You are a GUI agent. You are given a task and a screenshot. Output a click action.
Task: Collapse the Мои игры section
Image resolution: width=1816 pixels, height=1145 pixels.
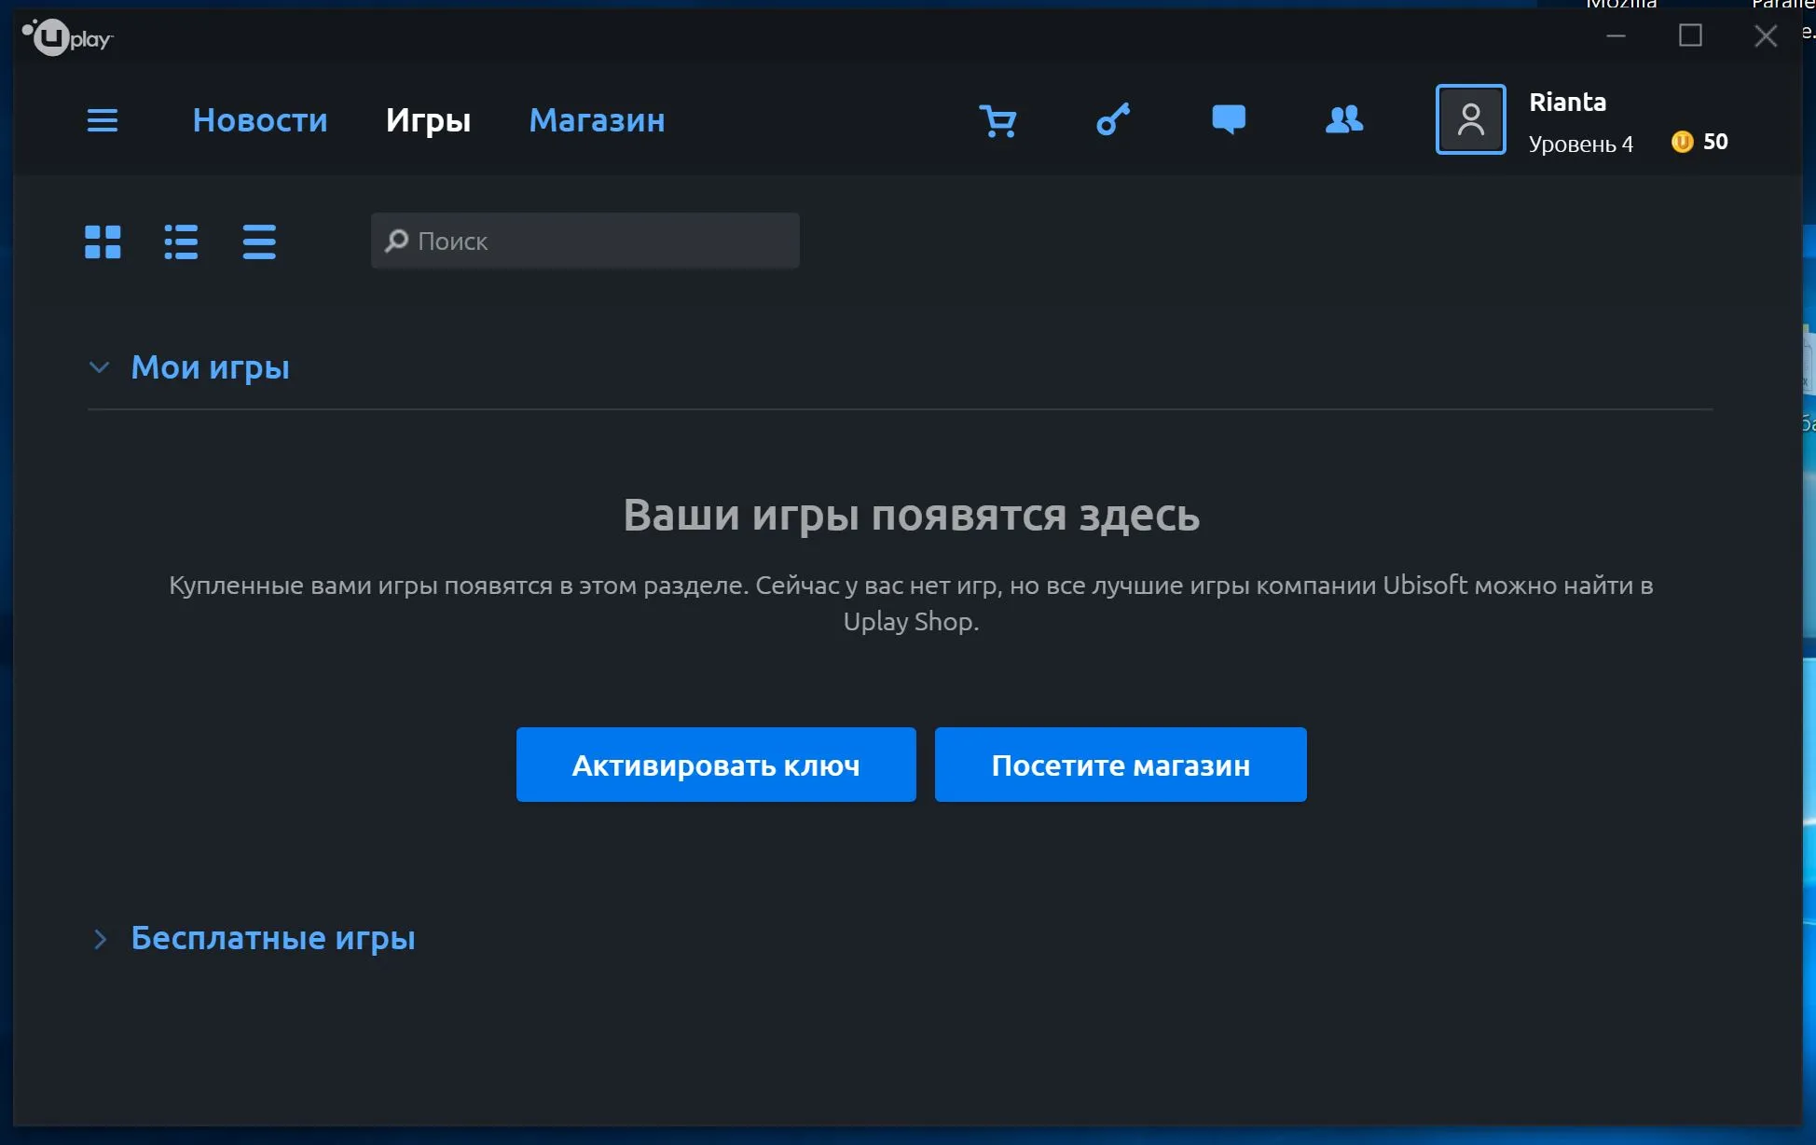tap(99, 367)
